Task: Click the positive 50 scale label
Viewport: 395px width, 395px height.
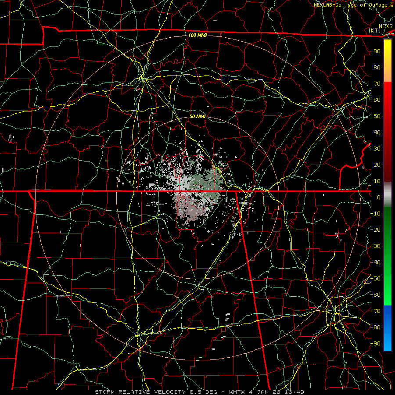Action: [377, 116]
